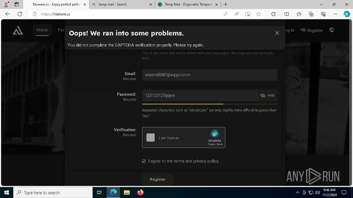Open immersive reader icon
Image resolution: width=353 pixels, height=198 pixels.
pyautogui.click(x=248, y=14)
